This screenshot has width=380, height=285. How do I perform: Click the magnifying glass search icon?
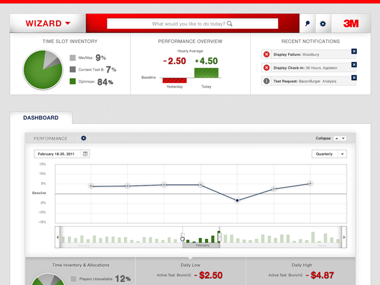tap(230, 24)
